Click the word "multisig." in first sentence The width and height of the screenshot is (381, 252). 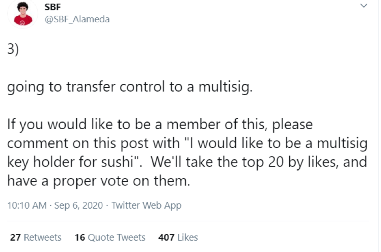click(x=226, y=87)
